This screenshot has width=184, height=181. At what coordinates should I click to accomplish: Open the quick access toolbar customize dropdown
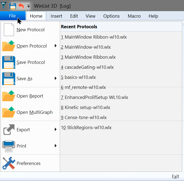(28, 6)
